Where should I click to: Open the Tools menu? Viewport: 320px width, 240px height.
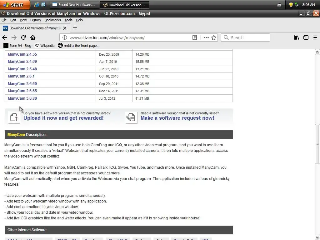click(68, 20)
